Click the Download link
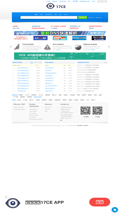Screen dimensions: 120x214 (x=63, y=1)
